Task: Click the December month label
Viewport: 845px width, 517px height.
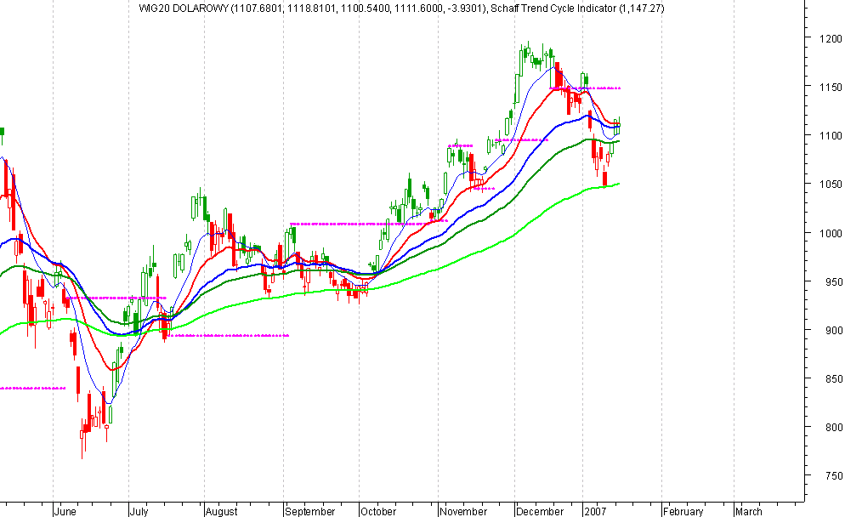Action: (540, 511)
